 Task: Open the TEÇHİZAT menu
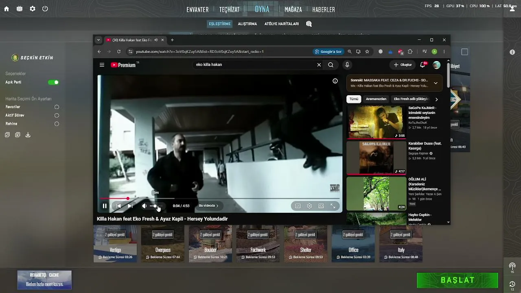click(229, 9)
